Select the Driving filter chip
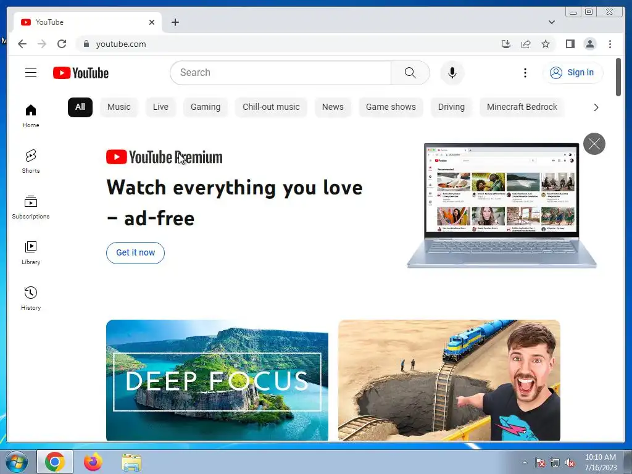The image size is (632, 474). (451, 107)
